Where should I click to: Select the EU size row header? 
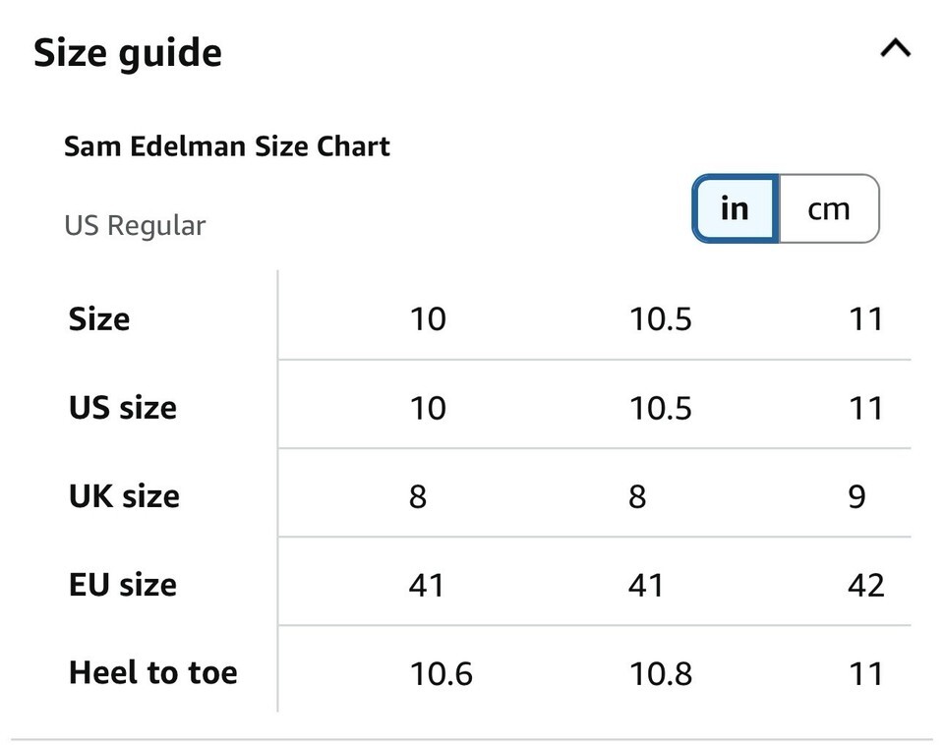coord(123,585)
